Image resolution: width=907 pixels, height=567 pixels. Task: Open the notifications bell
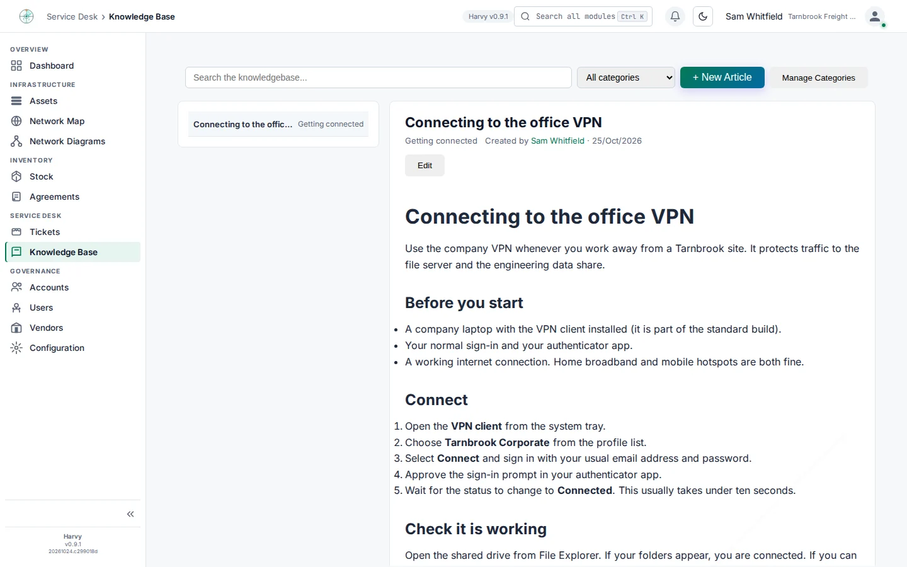click(675, 16)
